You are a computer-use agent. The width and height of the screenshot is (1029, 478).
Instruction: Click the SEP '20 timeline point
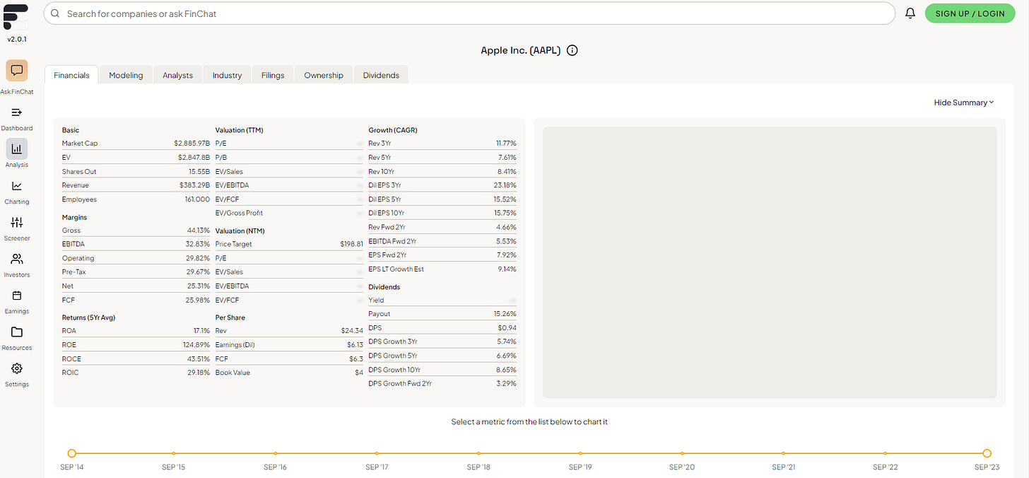[x=682, y=453]
